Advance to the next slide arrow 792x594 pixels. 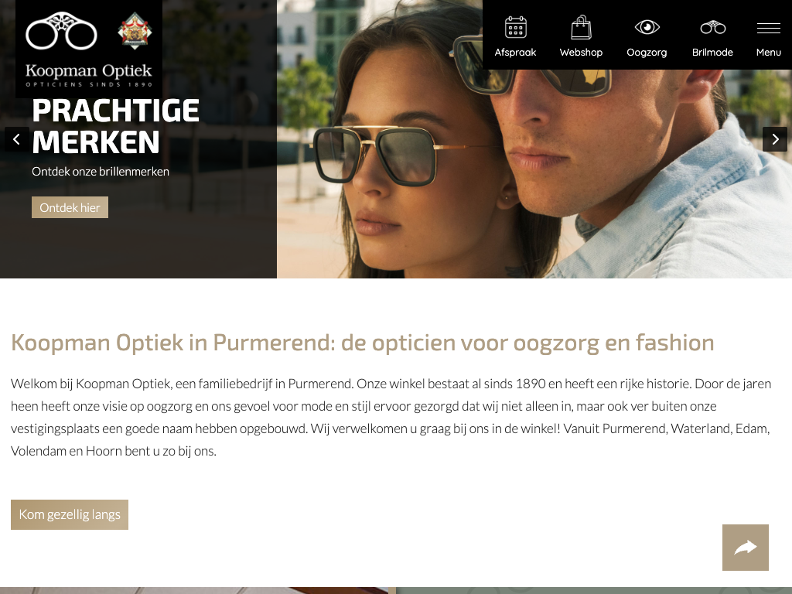775,139
